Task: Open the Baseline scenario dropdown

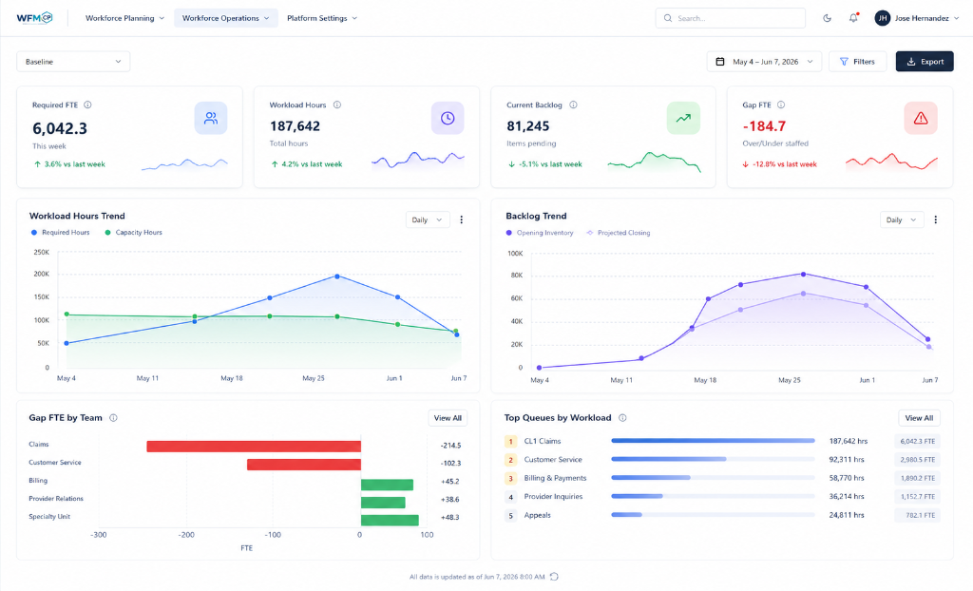Action: pyautogui.click(x=73, y=62)
